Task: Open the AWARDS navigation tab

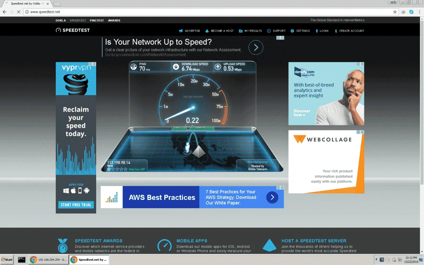Action: click(x=114, y=20)
